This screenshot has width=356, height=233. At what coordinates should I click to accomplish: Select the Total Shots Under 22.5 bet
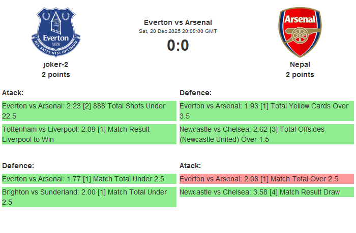click(x=89, y=111)
